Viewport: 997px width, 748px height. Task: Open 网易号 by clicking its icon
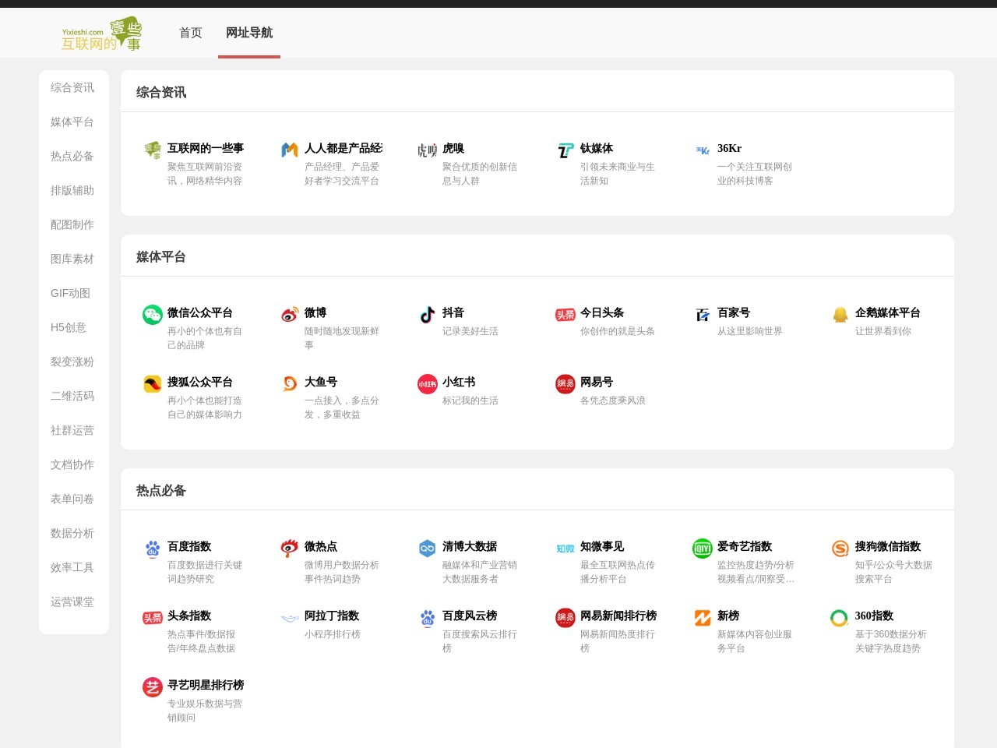(x=564, y=385)
